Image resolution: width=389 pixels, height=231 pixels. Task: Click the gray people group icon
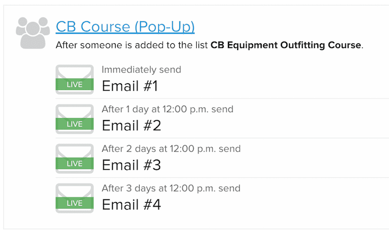(x=33, y=33)
